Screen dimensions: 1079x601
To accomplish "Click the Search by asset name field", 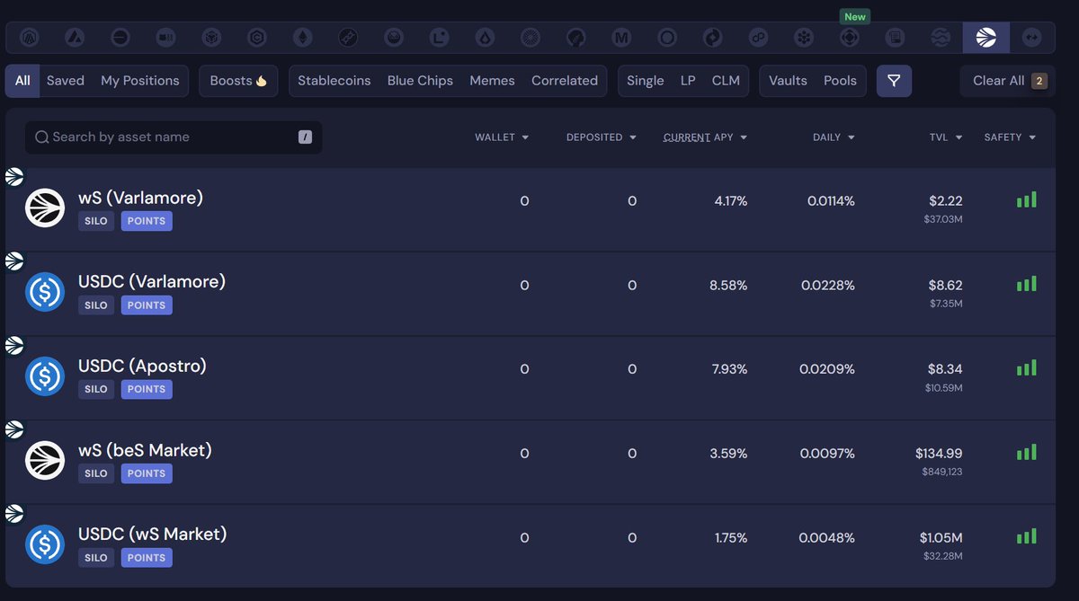I will (174, 137).
